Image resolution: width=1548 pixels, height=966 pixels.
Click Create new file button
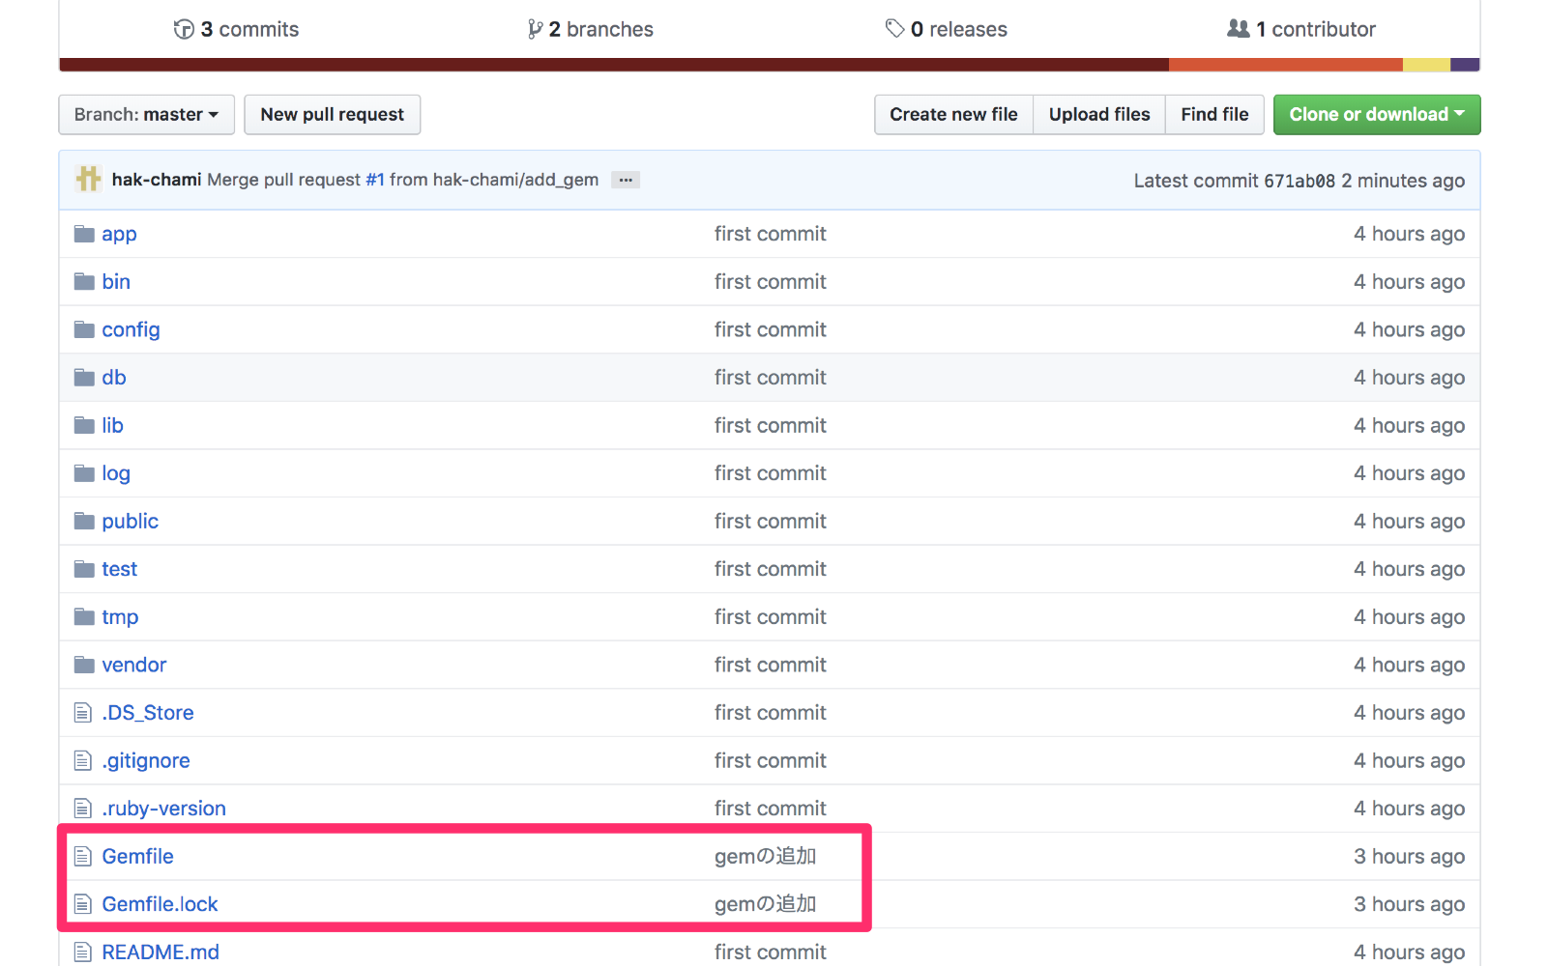click(953, 114)
